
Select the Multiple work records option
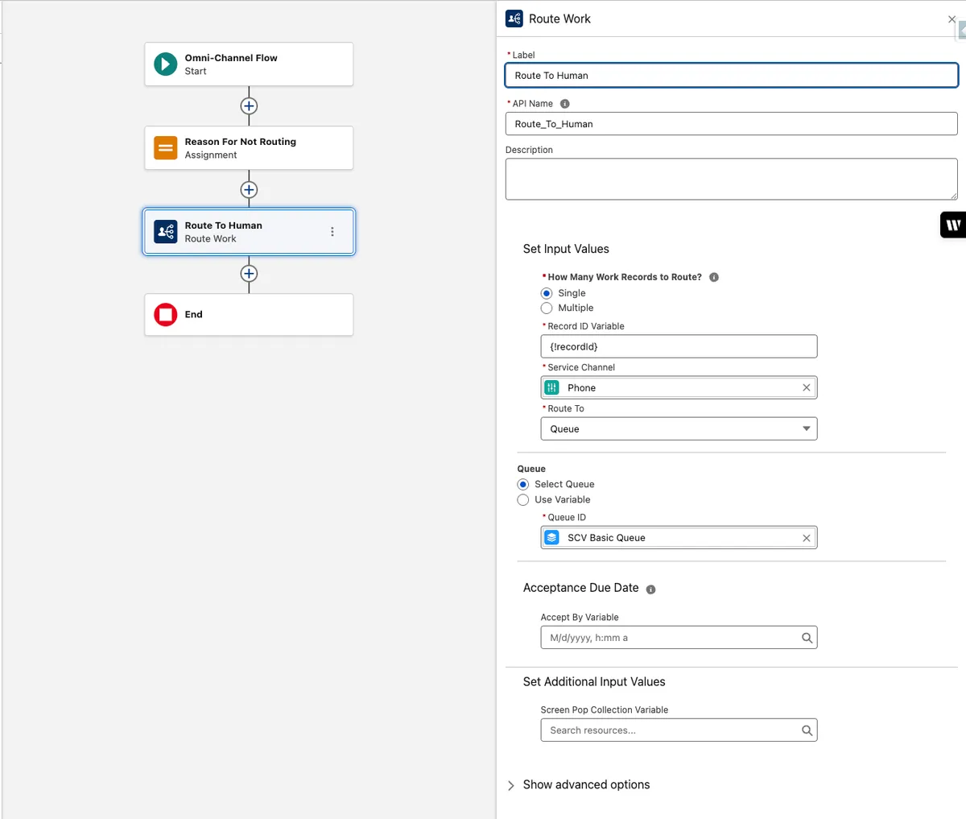(x=547, y=308)
